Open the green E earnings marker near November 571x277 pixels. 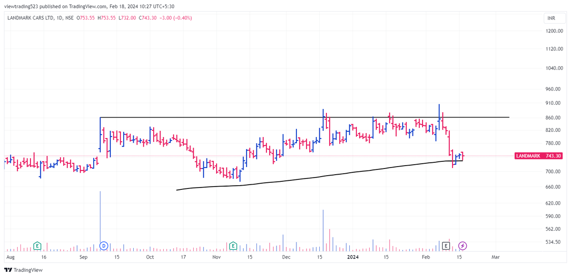[233, 246]
